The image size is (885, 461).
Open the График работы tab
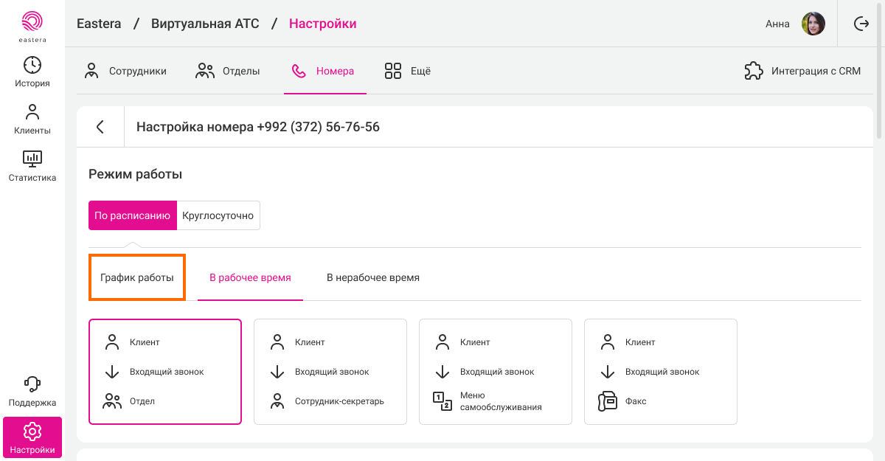pyautogui.click(x=137, y=278)
